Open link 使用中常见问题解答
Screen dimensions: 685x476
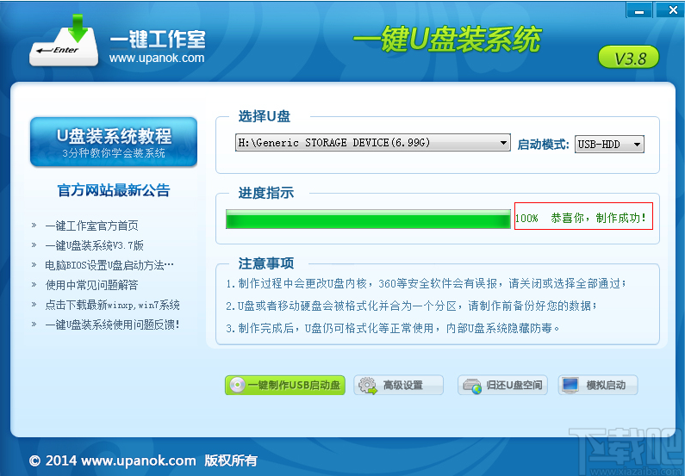[x=91, y=285]
